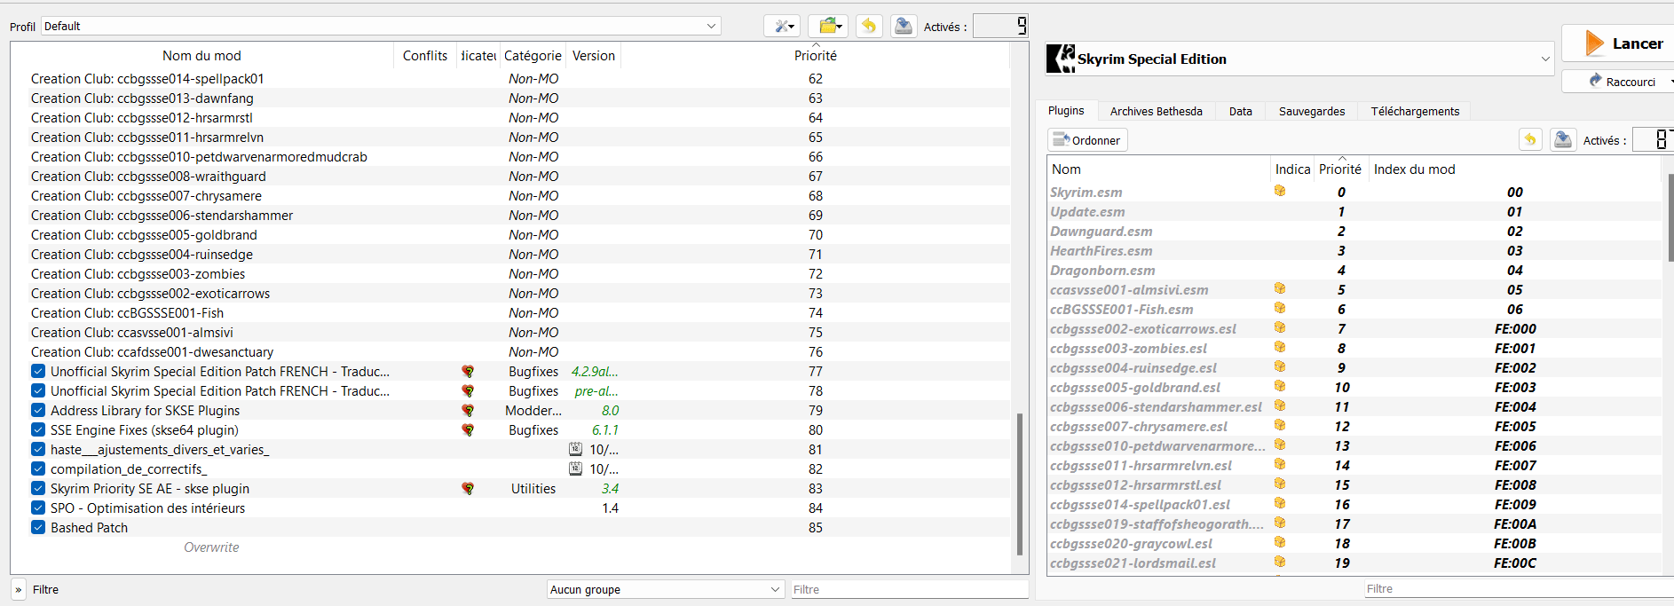Viewport: 1674px width, 606px height.
Task: Restore mod list backup with yellow arrow
Action: 869,27
